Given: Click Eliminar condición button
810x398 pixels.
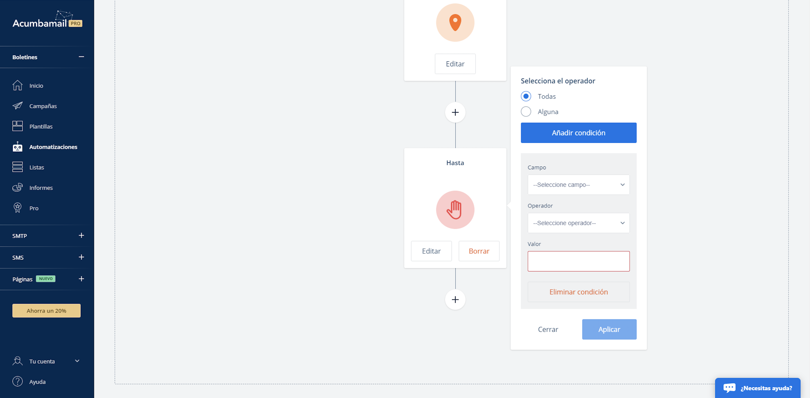Looking at the screenshot, I should pyautogui.click(x=578, y=292).
